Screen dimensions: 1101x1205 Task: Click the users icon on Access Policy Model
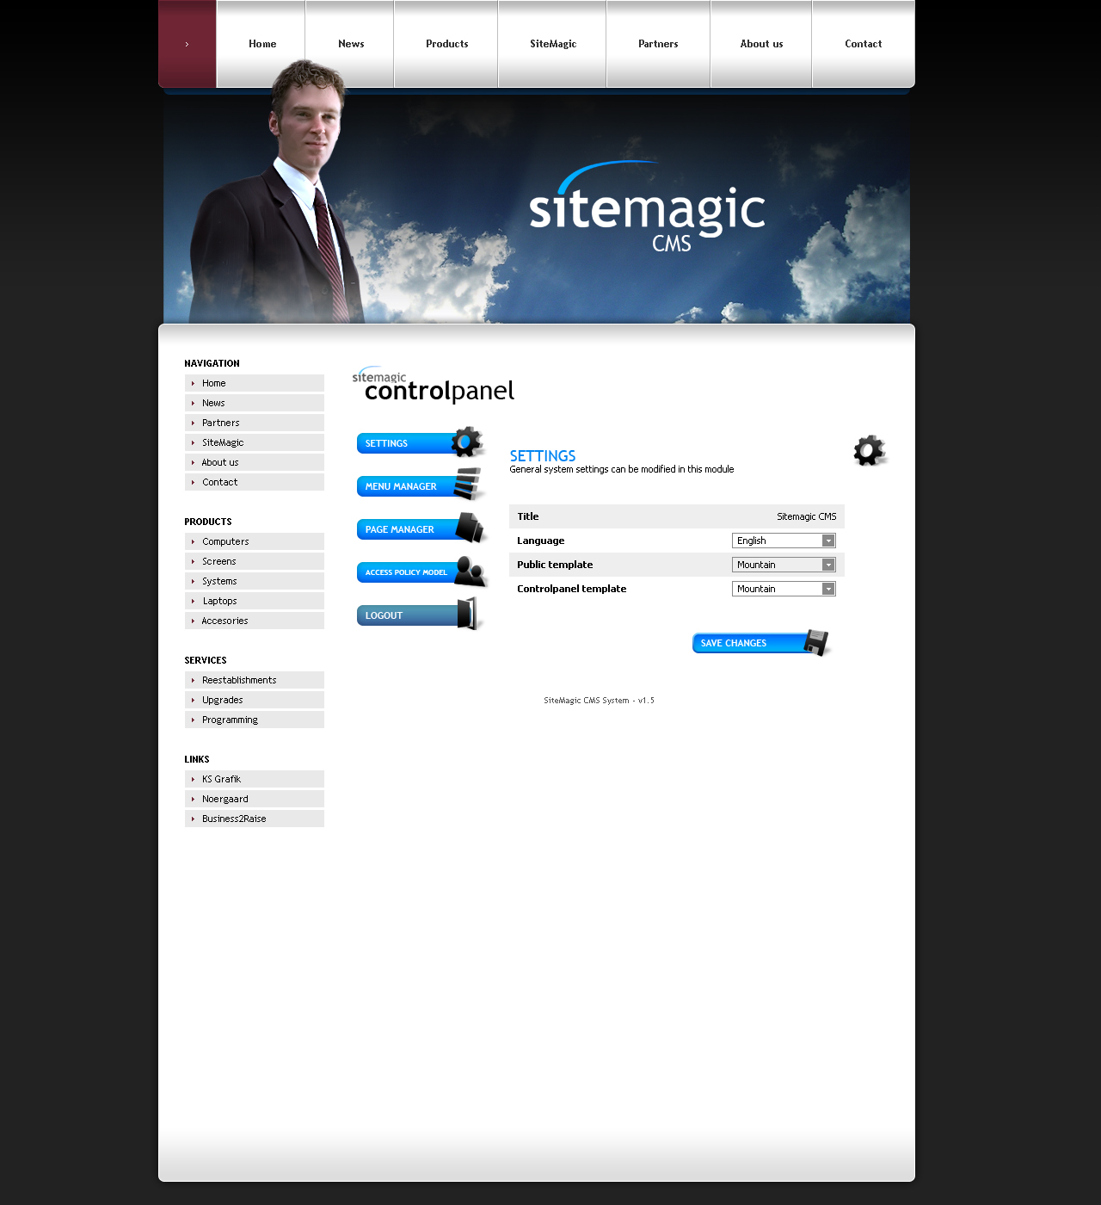[x=471, y=572]
